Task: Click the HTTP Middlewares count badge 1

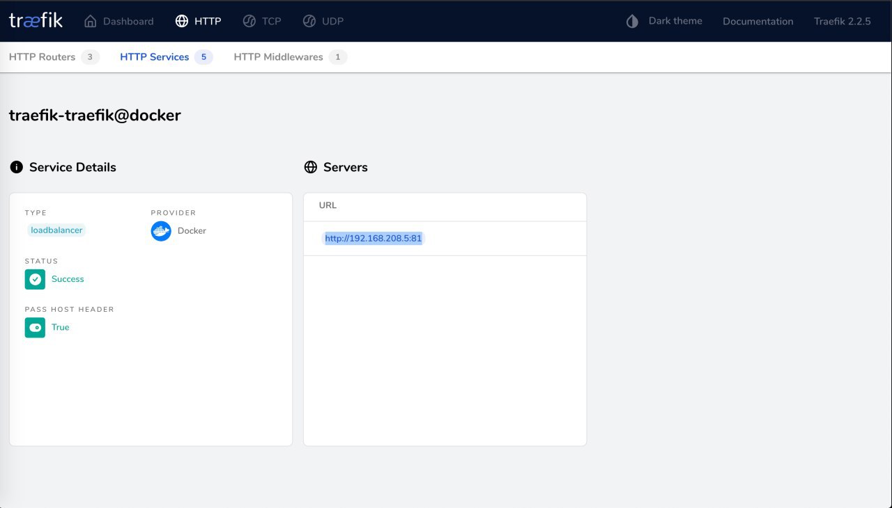Action: point(338,57)
